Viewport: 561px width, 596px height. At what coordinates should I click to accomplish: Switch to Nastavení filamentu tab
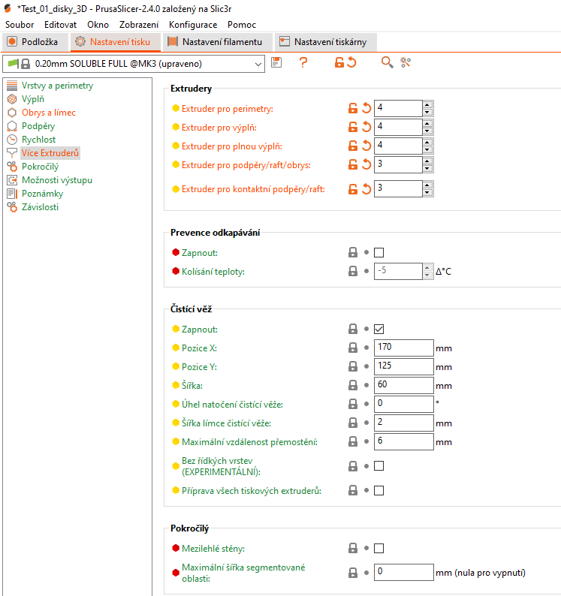pyautogui.click(x=218, y=42)
